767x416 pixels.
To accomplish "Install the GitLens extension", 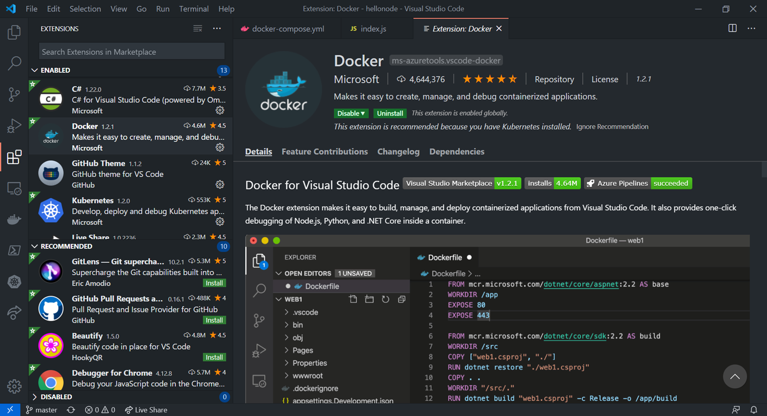I will (214, 283).
